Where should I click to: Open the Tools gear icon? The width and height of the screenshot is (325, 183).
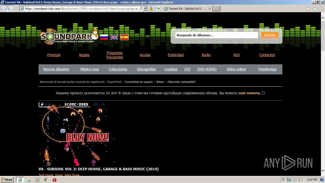point(321,9)
